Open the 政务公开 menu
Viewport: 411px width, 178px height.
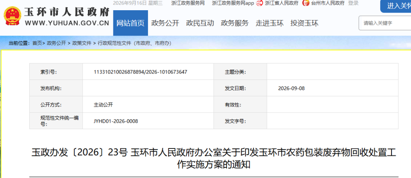coord(165,23)
